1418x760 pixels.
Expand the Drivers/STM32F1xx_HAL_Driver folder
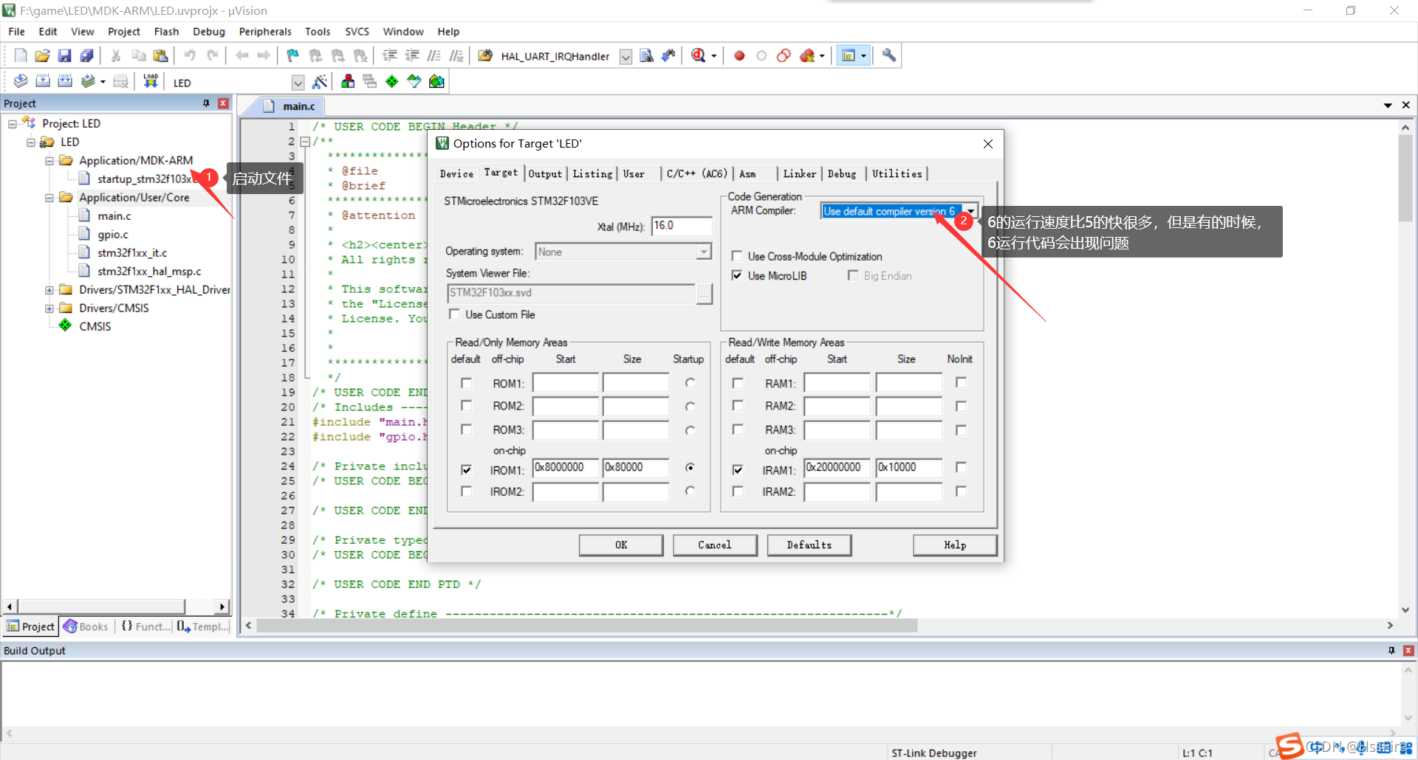coord(49,290)
